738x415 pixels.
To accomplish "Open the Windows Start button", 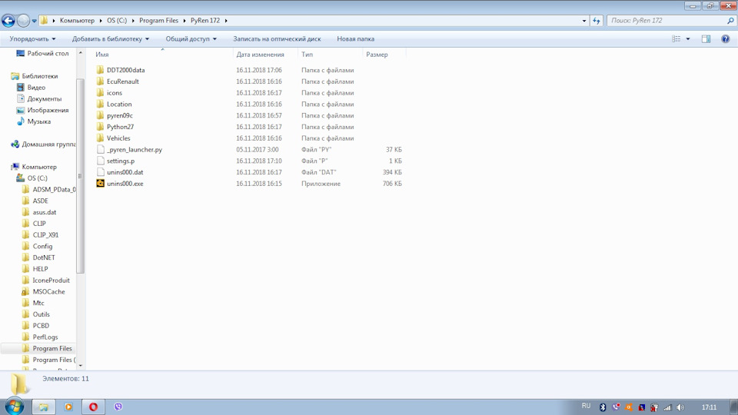I will (15, 406).
